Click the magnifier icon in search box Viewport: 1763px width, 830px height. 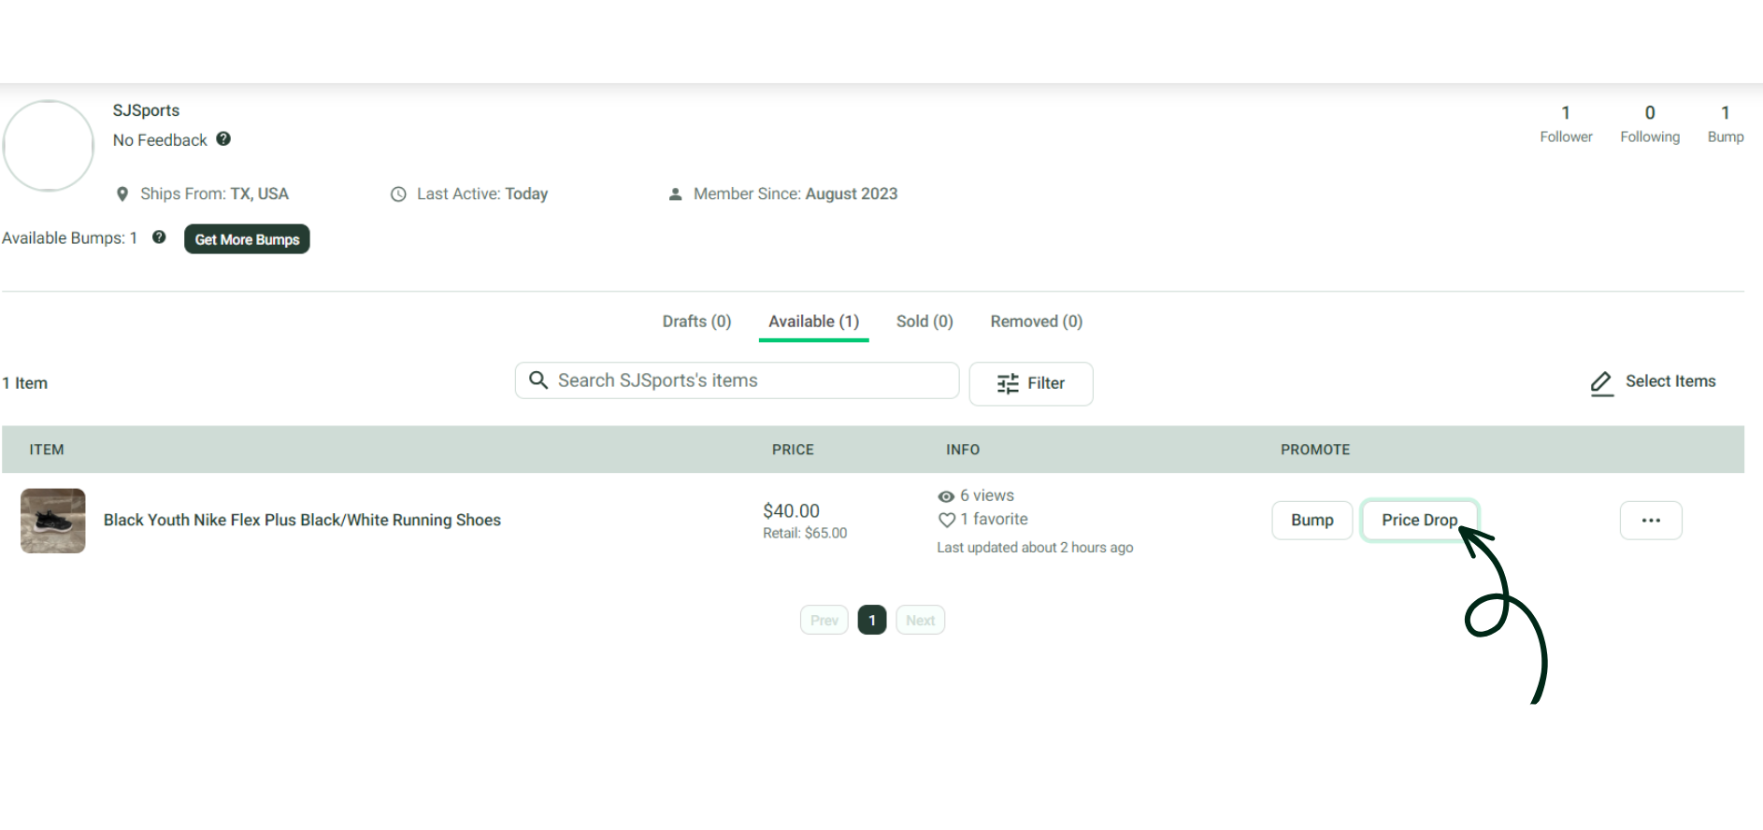[x=538, y=380]
